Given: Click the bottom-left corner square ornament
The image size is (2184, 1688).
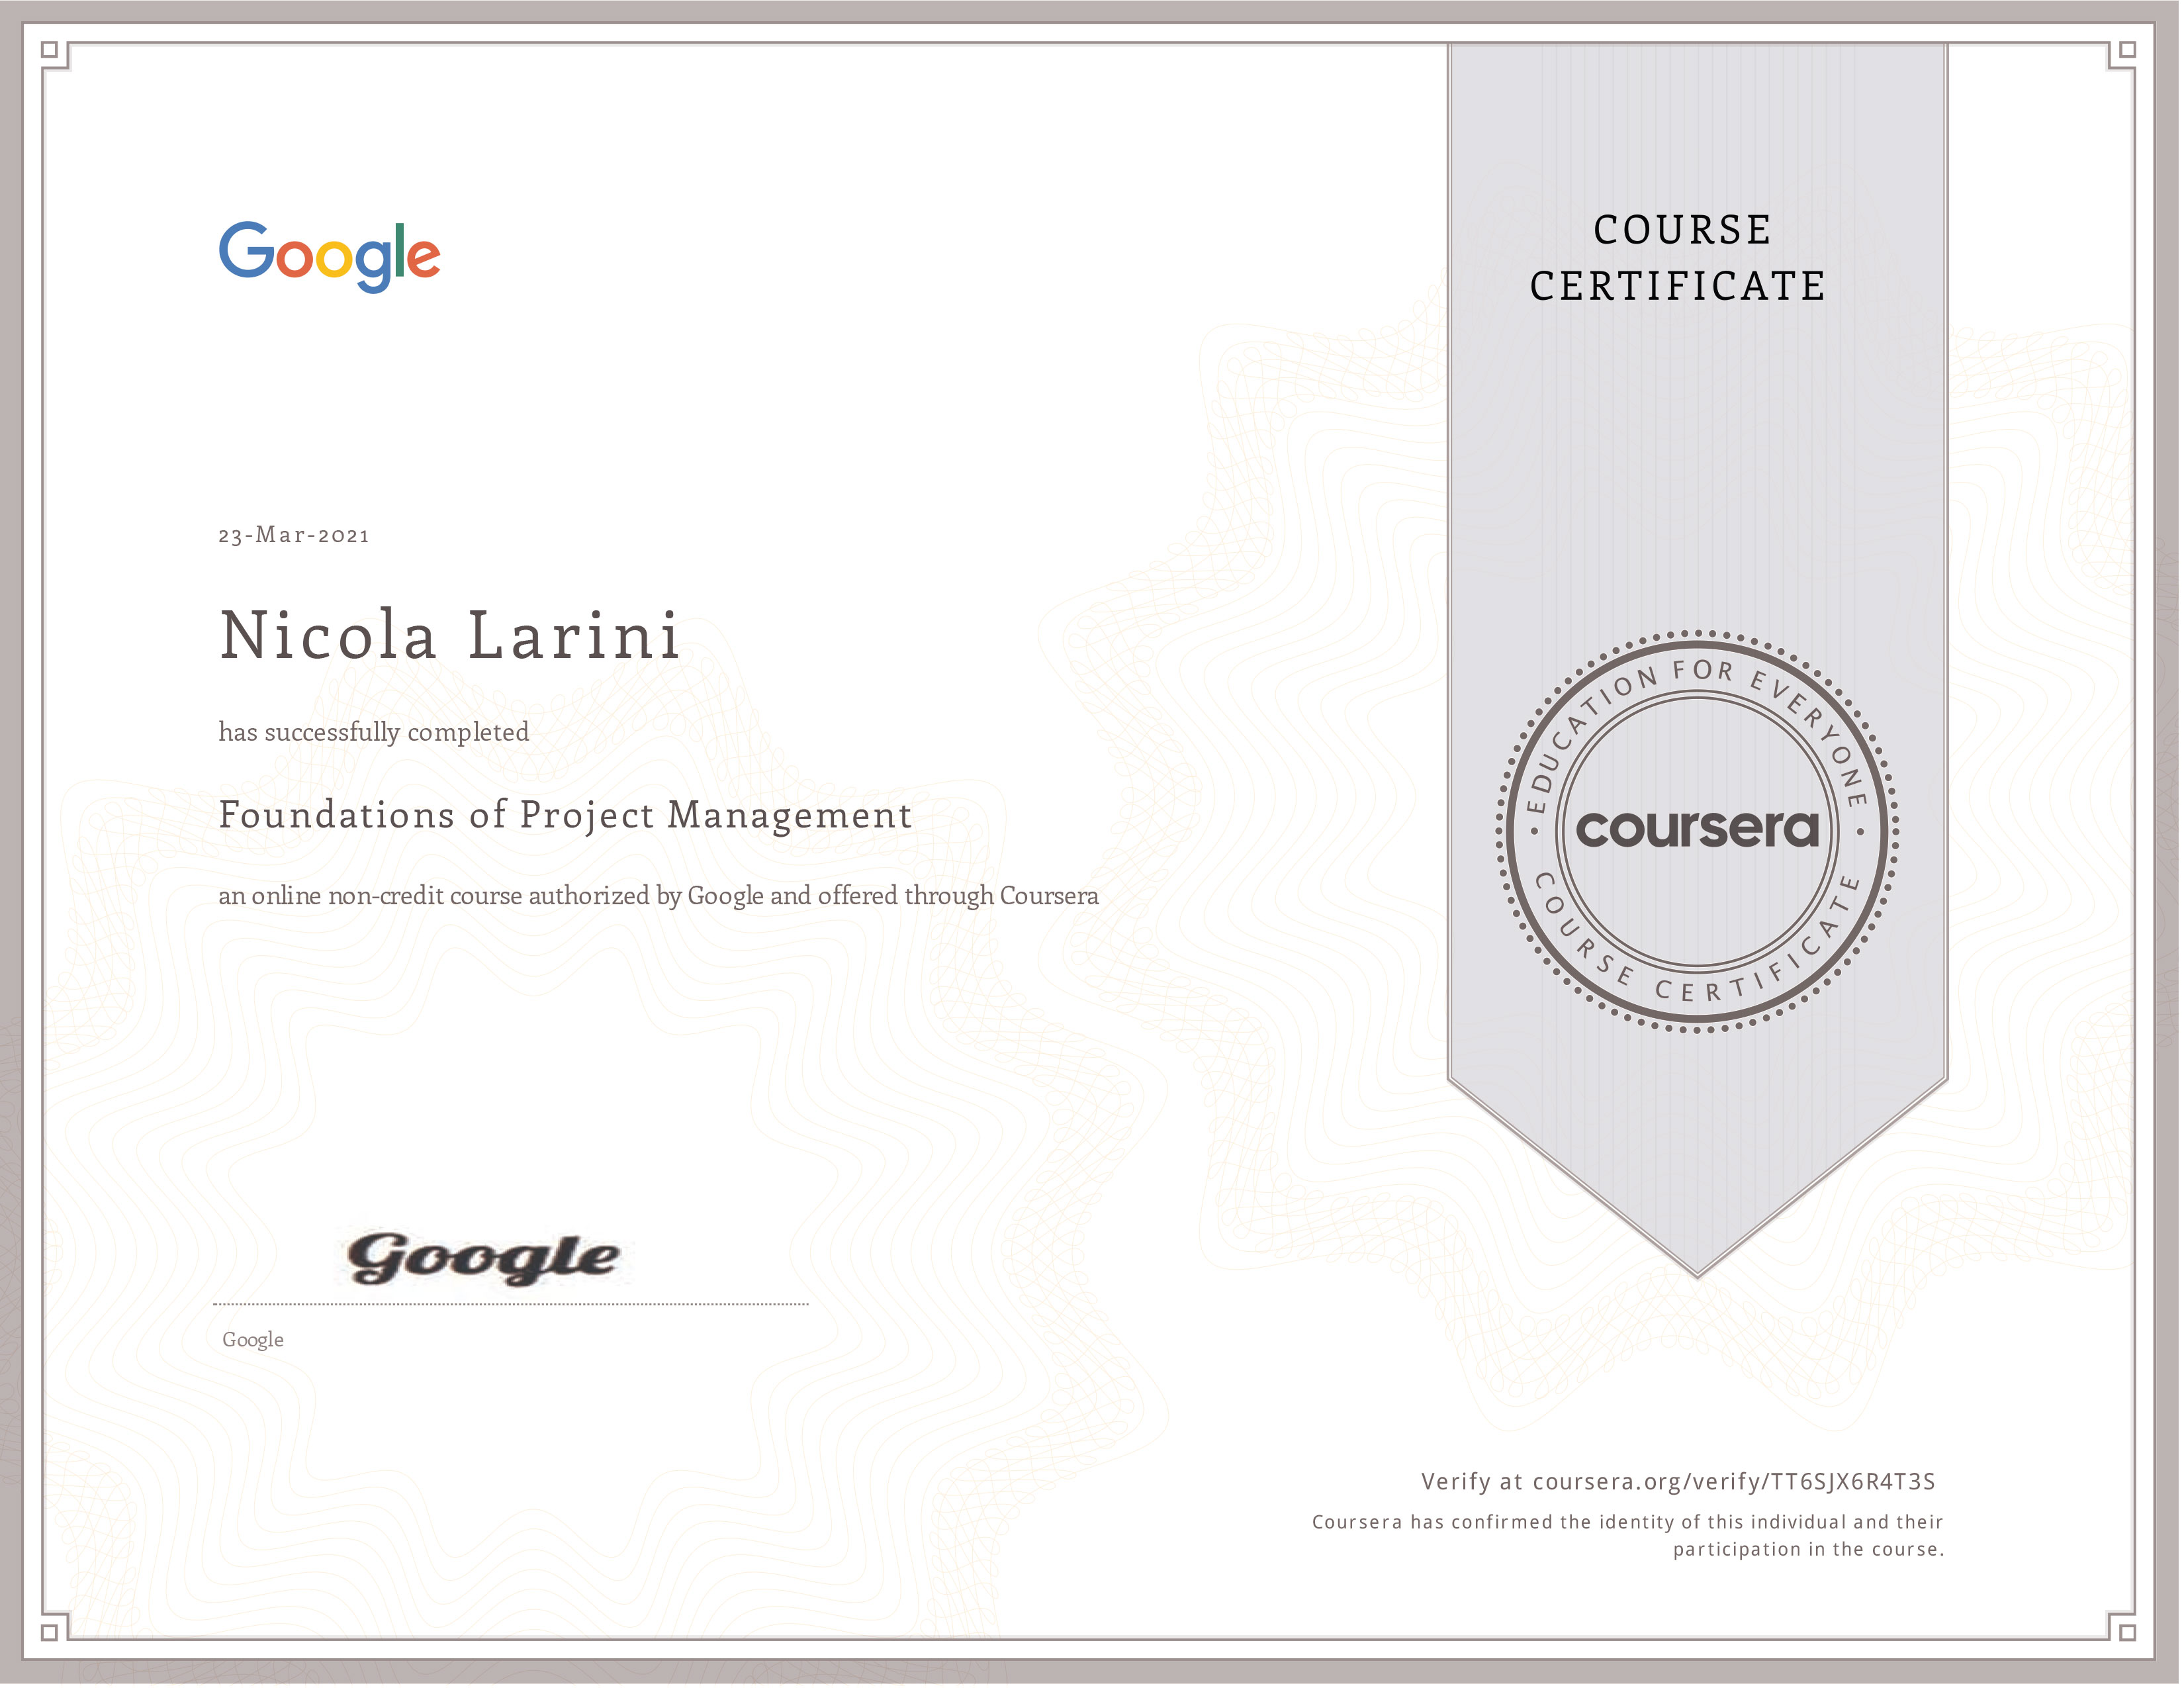Looking at the screenshot, I should coord(50,1632).
